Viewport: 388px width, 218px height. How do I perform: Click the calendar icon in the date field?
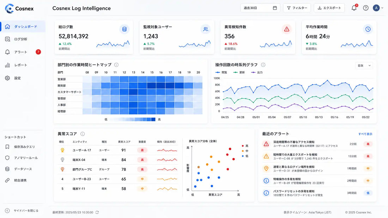point(275,8)
